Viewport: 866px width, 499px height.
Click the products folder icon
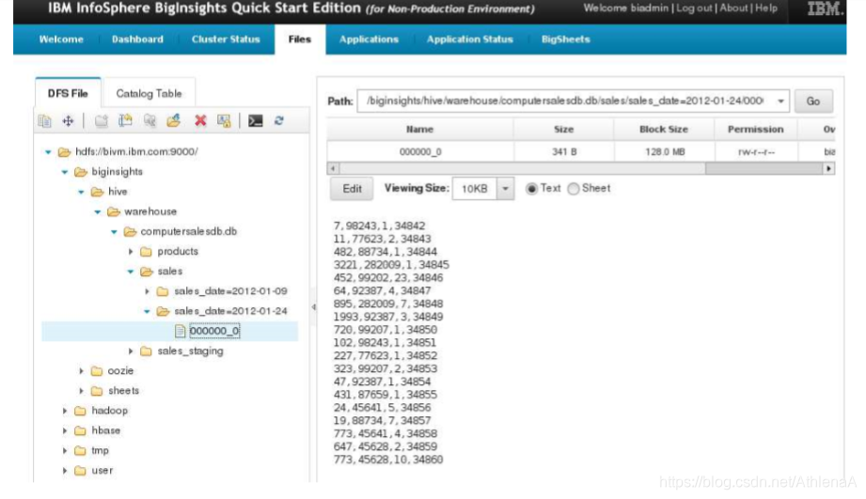[x=146, y=252]
